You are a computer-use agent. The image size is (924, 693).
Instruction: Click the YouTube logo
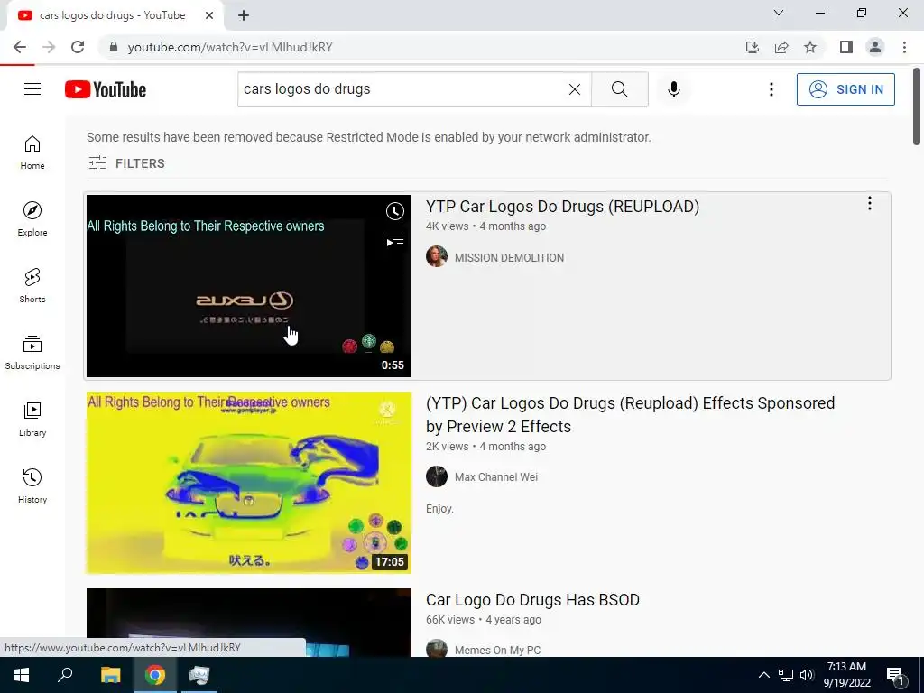(106, 89)
